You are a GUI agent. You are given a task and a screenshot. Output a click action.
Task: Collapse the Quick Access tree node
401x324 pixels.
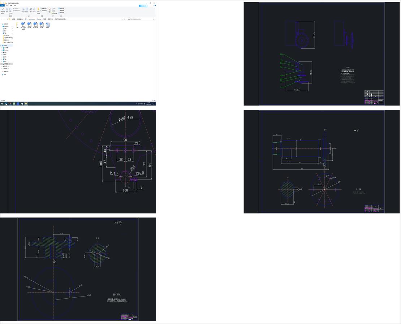click(x=1, y=24)
